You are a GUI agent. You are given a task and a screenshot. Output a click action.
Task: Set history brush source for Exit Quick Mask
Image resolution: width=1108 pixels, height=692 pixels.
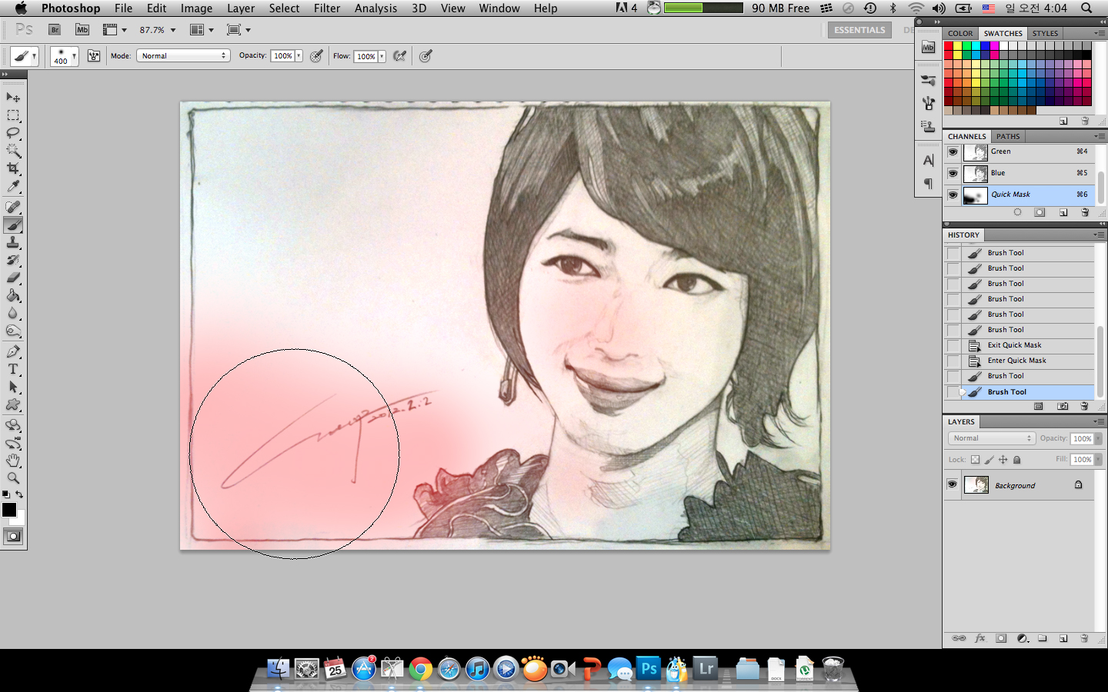pos(953,345)
